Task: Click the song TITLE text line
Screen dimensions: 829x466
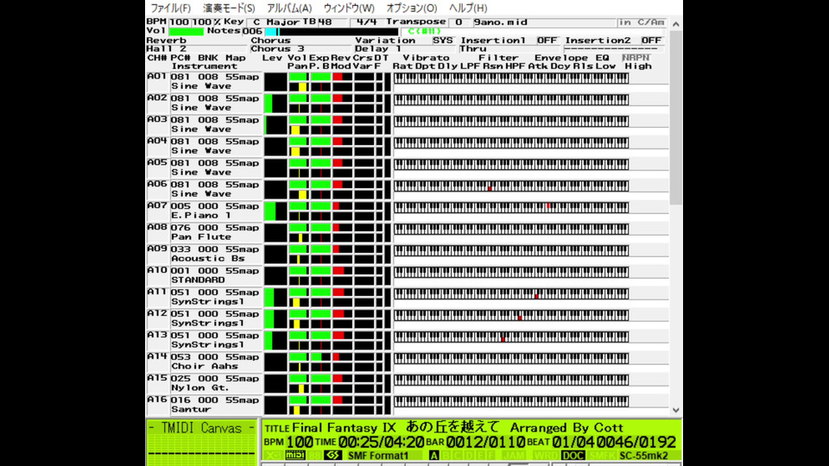Action: pyautogui.click(x=458, y=427)
